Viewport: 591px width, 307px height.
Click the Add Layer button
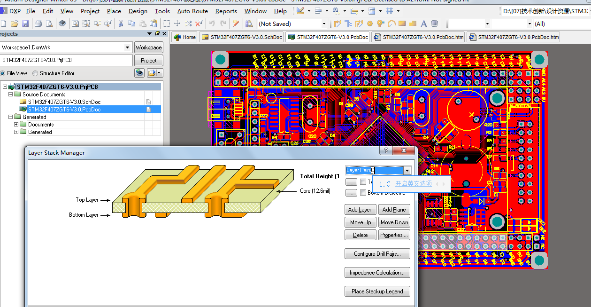(x=360, y=210)
